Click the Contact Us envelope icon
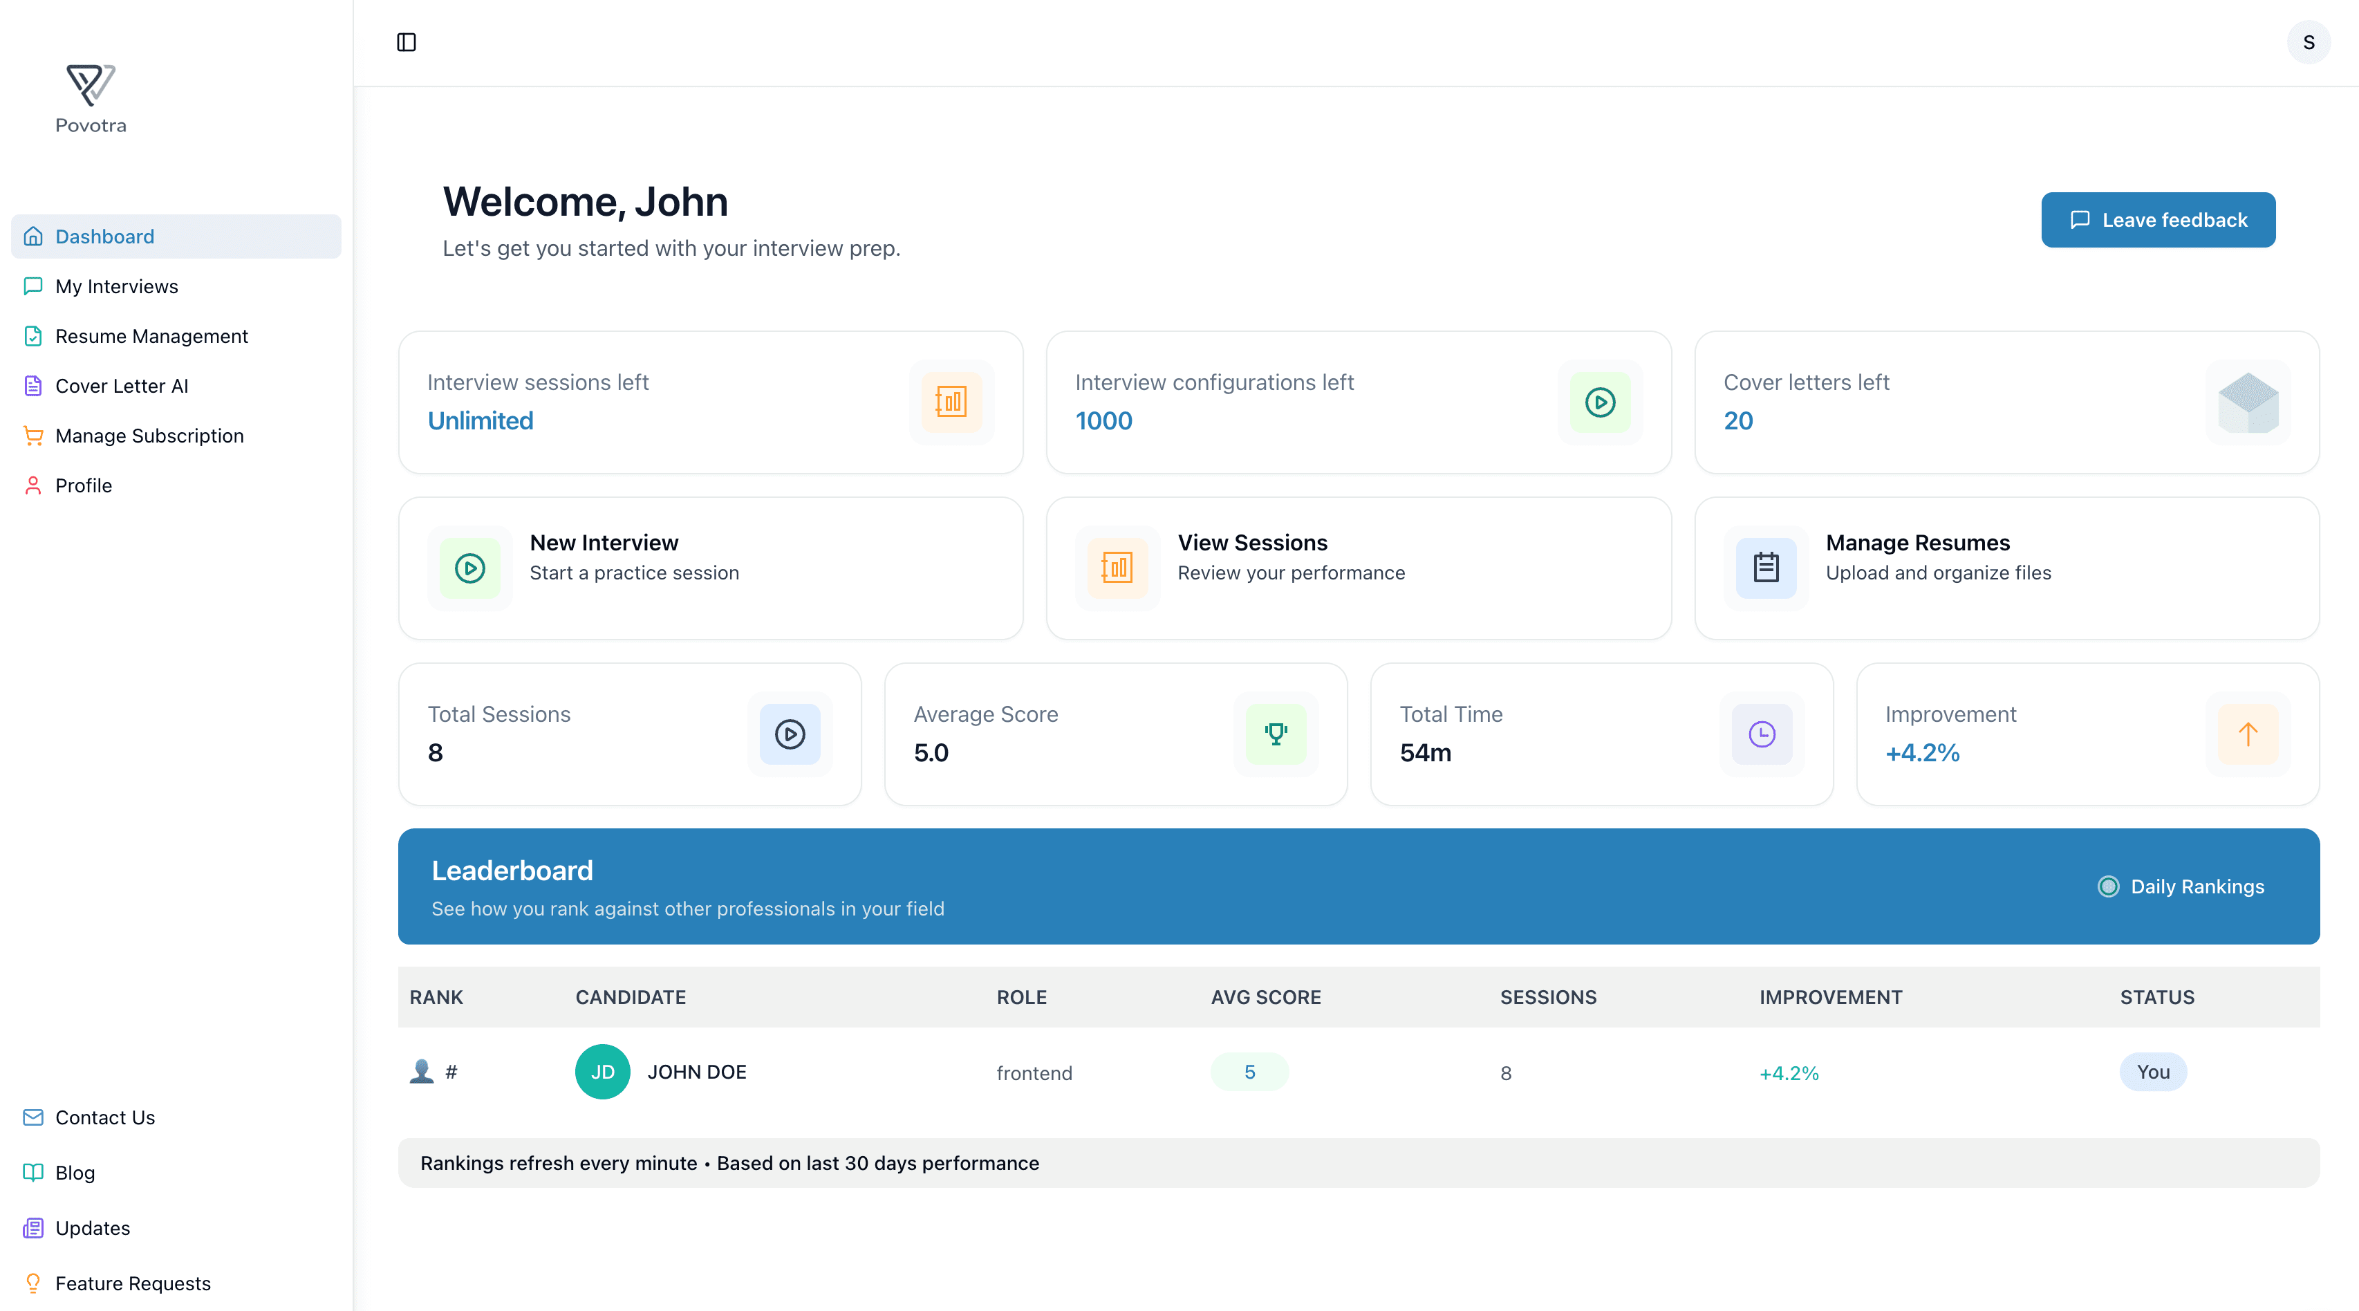This screenshot has width=2359, height=1311. 33,1117
